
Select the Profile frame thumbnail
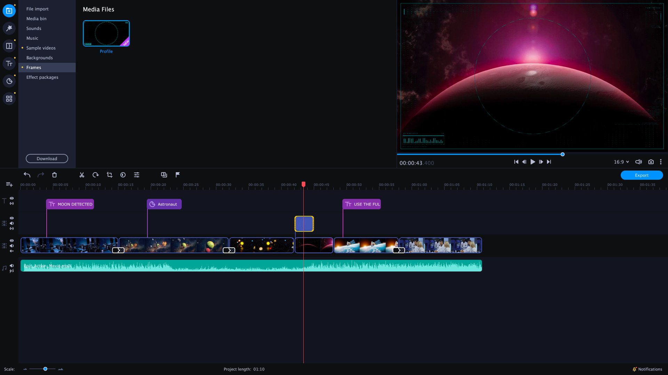pos(106,33)
